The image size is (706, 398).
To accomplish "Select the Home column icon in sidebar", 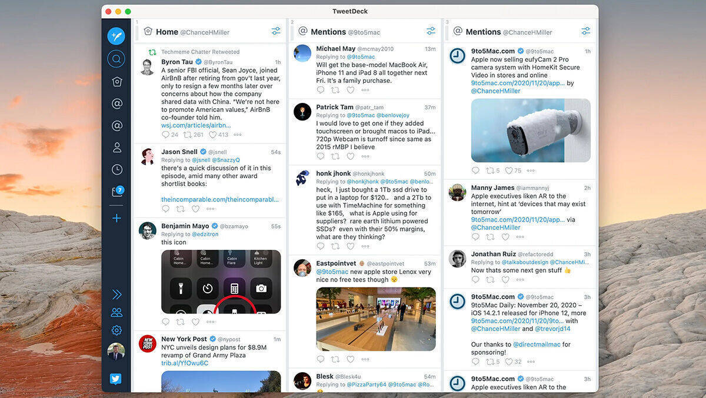I will [x=116, y=82].
